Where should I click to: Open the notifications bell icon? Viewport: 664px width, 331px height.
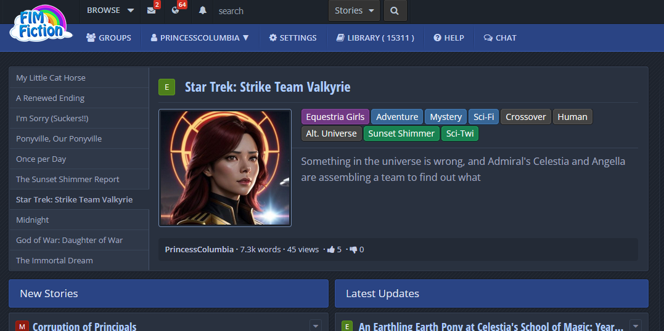point(202,10)
